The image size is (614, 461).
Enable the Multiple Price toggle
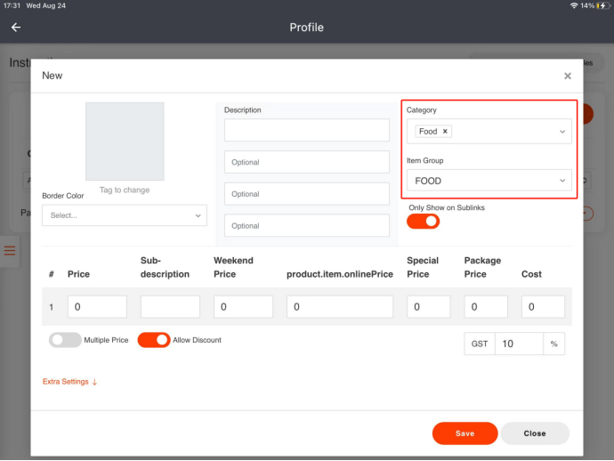click(64, 340)
